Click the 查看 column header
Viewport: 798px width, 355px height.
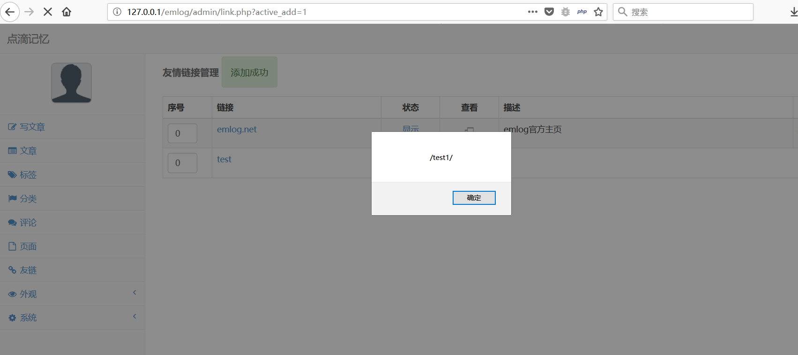[x=469, y=108]
